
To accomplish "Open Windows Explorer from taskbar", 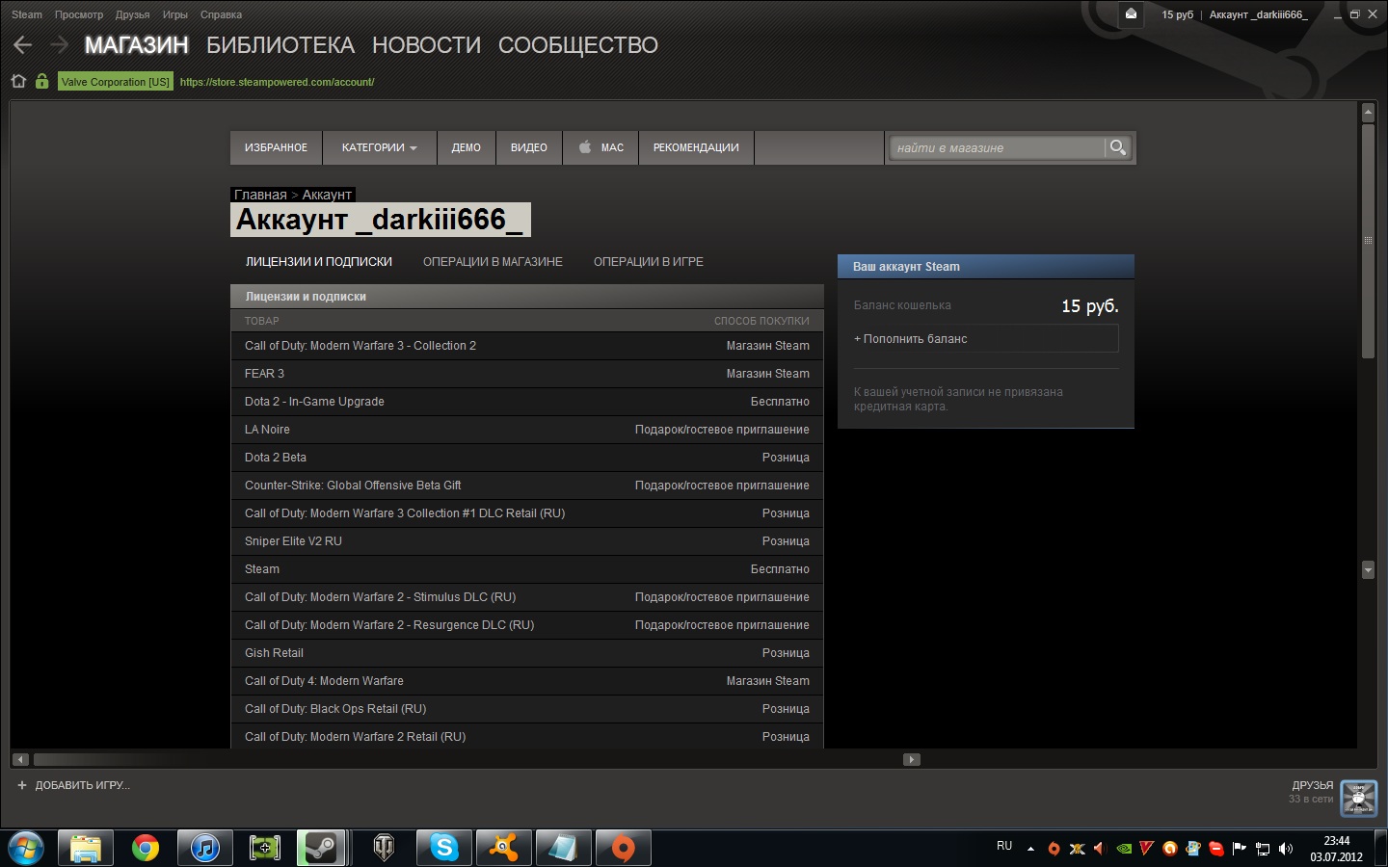I will (x=85, y=848).
